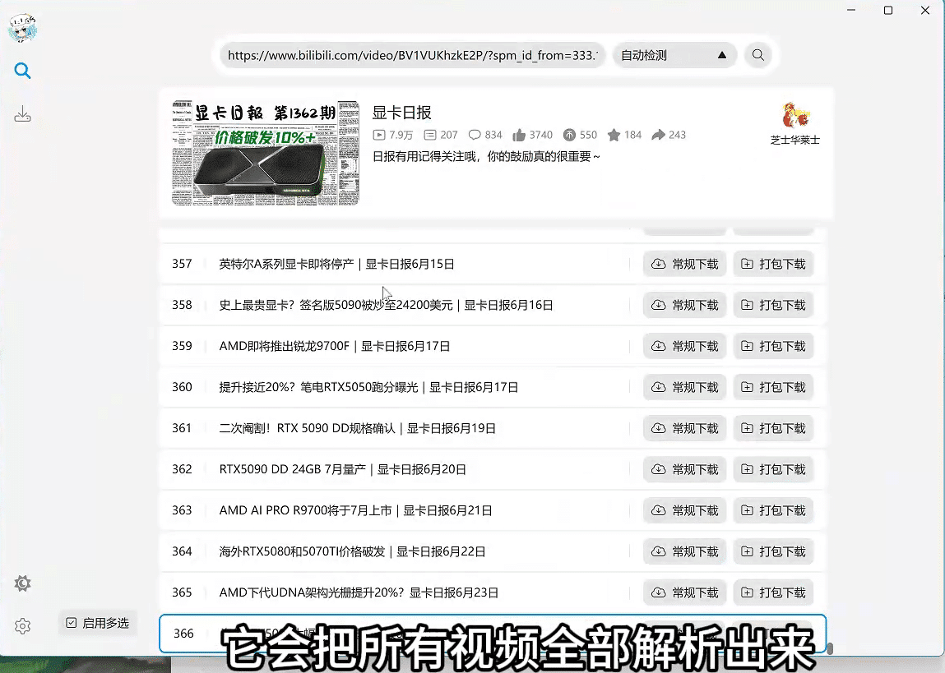Click 常规下载 for episode 359

click(684, 346)
